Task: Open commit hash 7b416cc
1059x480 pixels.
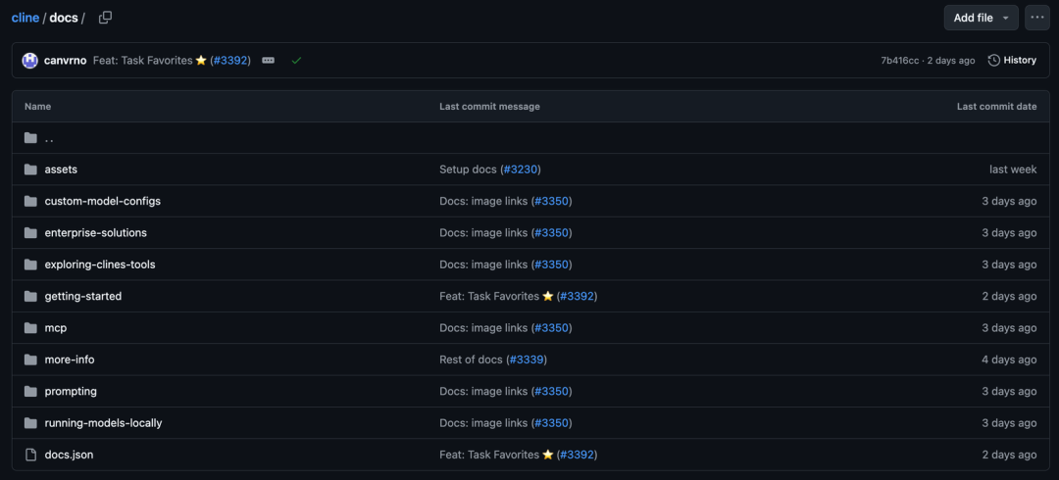Action: point(899,60)
